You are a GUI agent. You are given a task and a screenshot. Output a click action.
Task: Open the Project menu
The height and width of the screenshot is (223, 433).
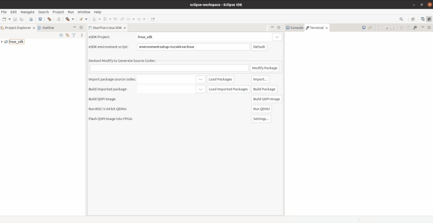pyautogui.click(x=58, y=12)
